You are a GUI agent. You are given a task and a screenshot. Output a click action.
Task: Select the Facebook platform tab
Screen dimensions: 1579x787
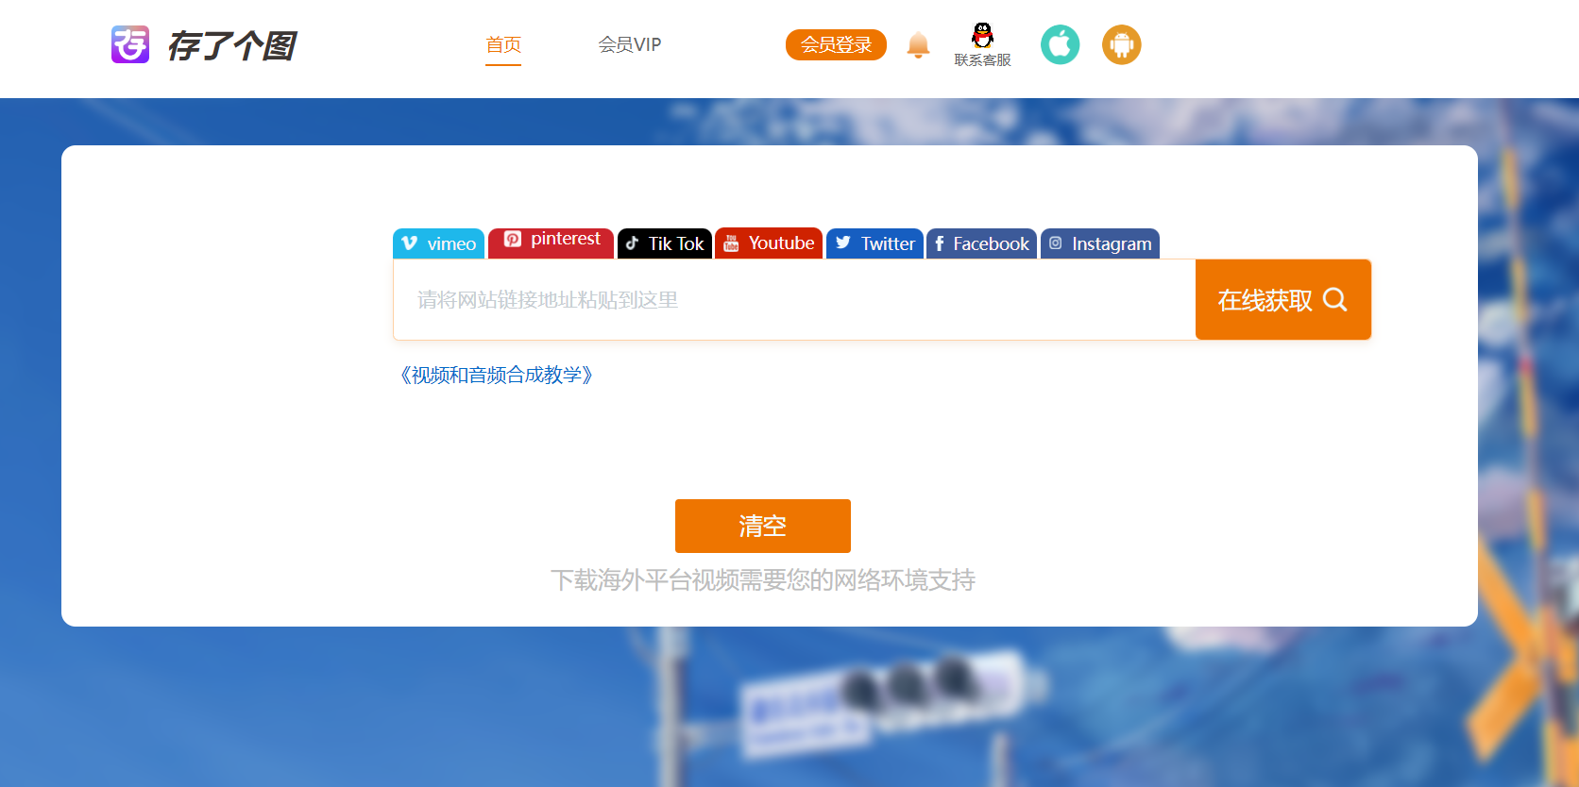pos(981,243)
